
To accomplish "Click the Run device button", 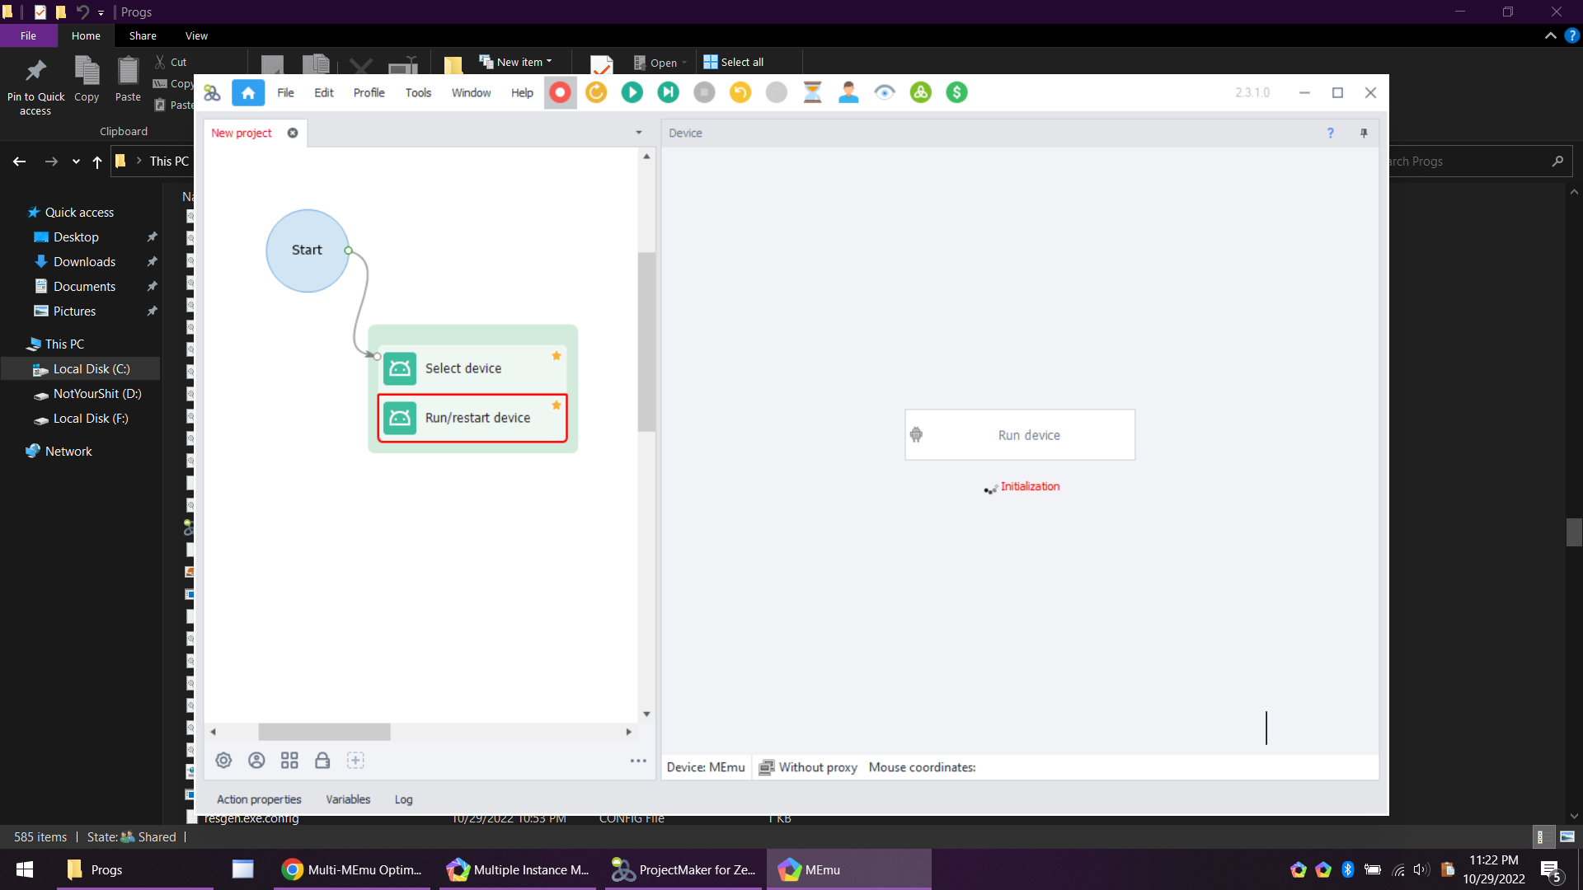I will (x=1020, y=435).
